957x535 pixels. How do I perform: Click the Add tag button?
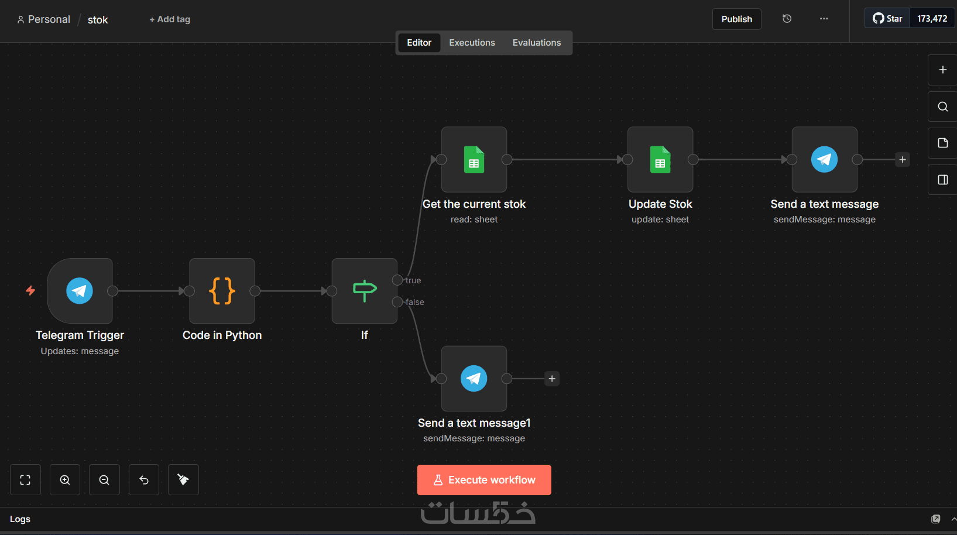[170, 19]
